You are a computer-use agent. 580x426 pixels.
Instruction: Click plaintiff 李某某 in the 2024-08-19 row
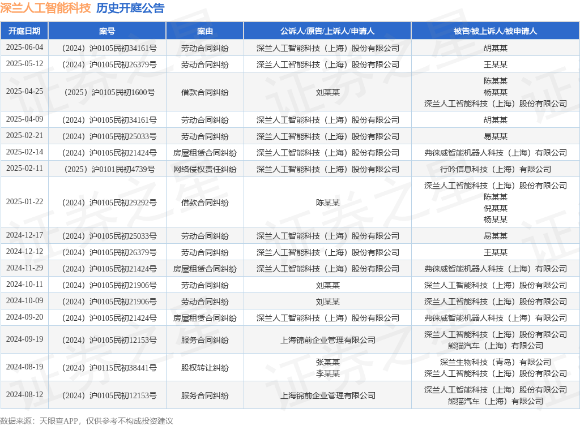click(327, 373)
